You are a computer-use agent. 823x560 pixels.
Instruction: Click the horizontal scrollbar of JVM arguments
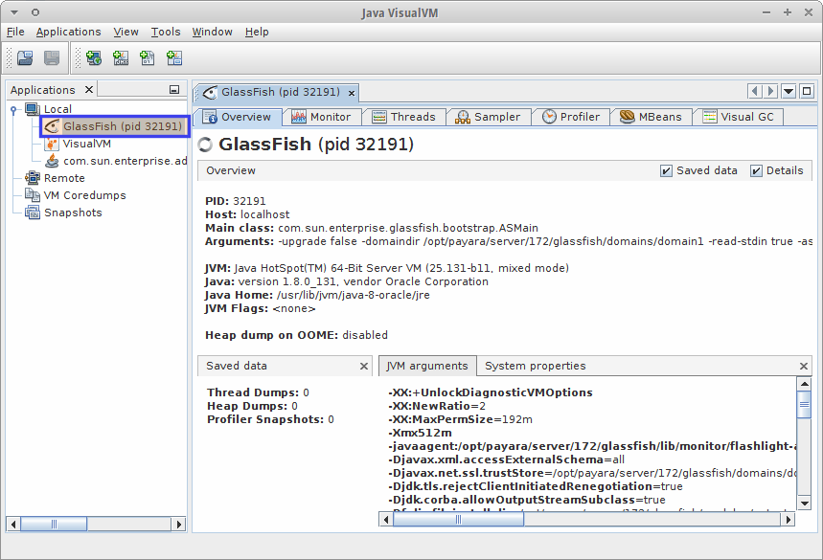(458, 519)
